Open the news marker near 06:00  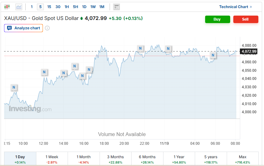coord(213,55)
